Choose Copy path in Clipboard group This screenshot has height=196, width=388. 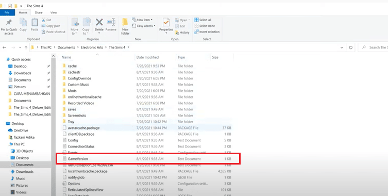pos(50,26)
